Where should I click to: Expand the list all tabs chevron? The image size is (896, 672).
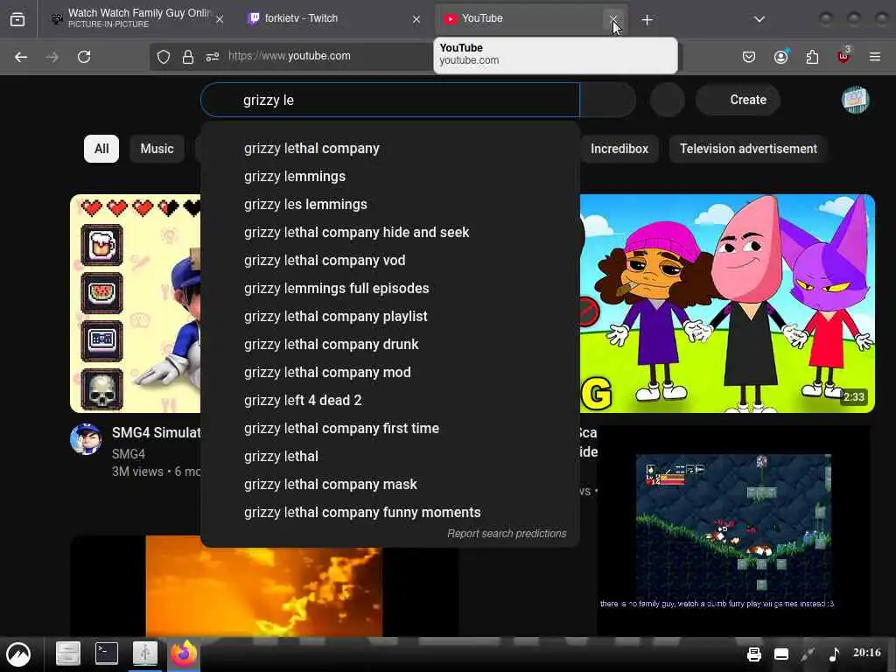pyautogui.click(x=759, y=19)
